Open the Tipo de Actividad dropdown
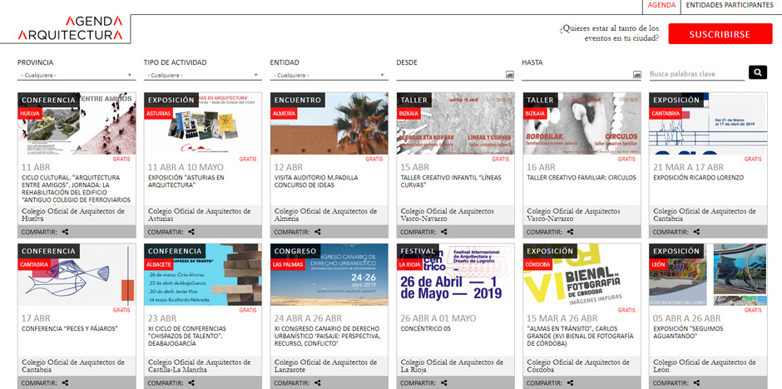This screenshot has width=782, height=389. pyautogui.click(x=202, y=75)
